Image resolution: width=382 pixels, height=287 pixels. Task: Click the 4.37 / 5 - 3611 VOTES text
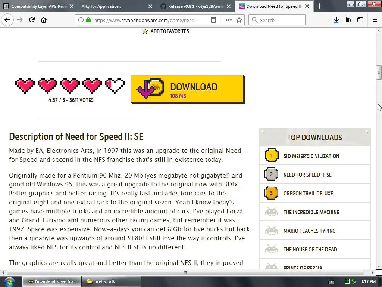[x=71, y=100]
